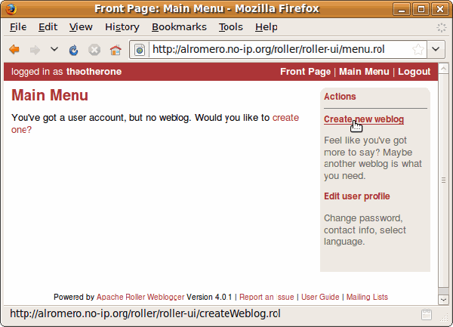Click the site identity icon in address bar
This screenshot has height=327, width=453.
pyautogui.click(x=140, y=50)
